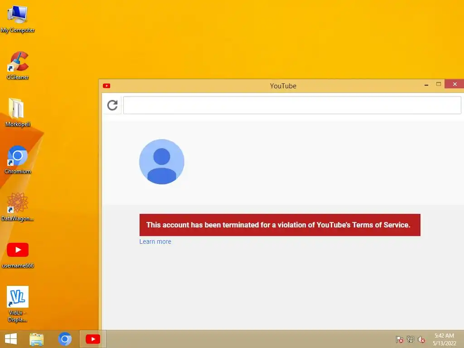Screen dimensions: 464x348
Task: Focus the address bar input field
Action: 292,105
